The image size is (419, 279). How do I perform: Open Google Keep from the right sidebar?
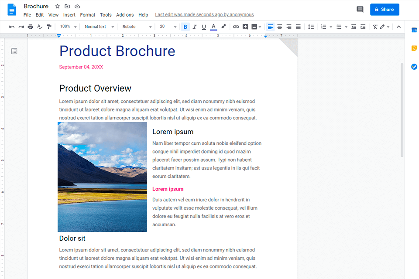tap(414, 48)
